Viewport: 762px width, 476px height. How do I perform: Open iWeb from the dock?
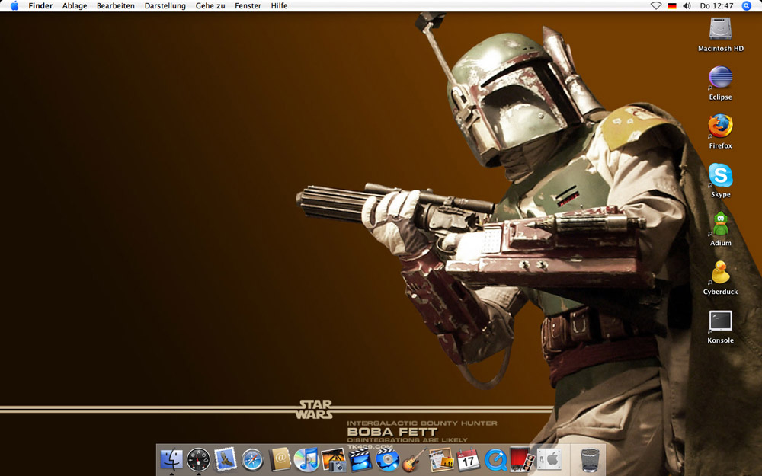[x=441, y=459]
